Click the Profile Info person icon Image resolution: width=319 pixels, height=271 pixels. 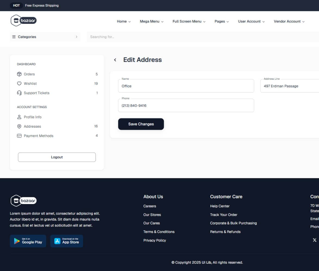coord(19,117)
